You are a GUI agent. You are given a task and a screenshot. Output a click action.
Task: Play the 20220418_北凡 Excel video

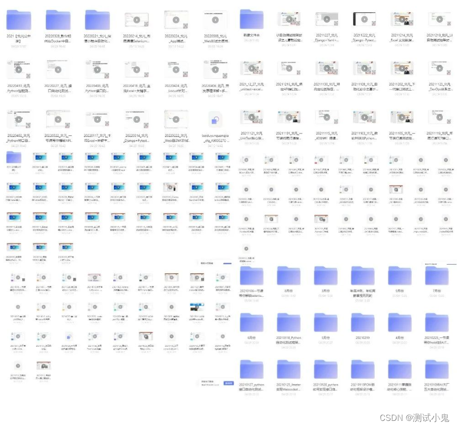click(x=137, y=70)
